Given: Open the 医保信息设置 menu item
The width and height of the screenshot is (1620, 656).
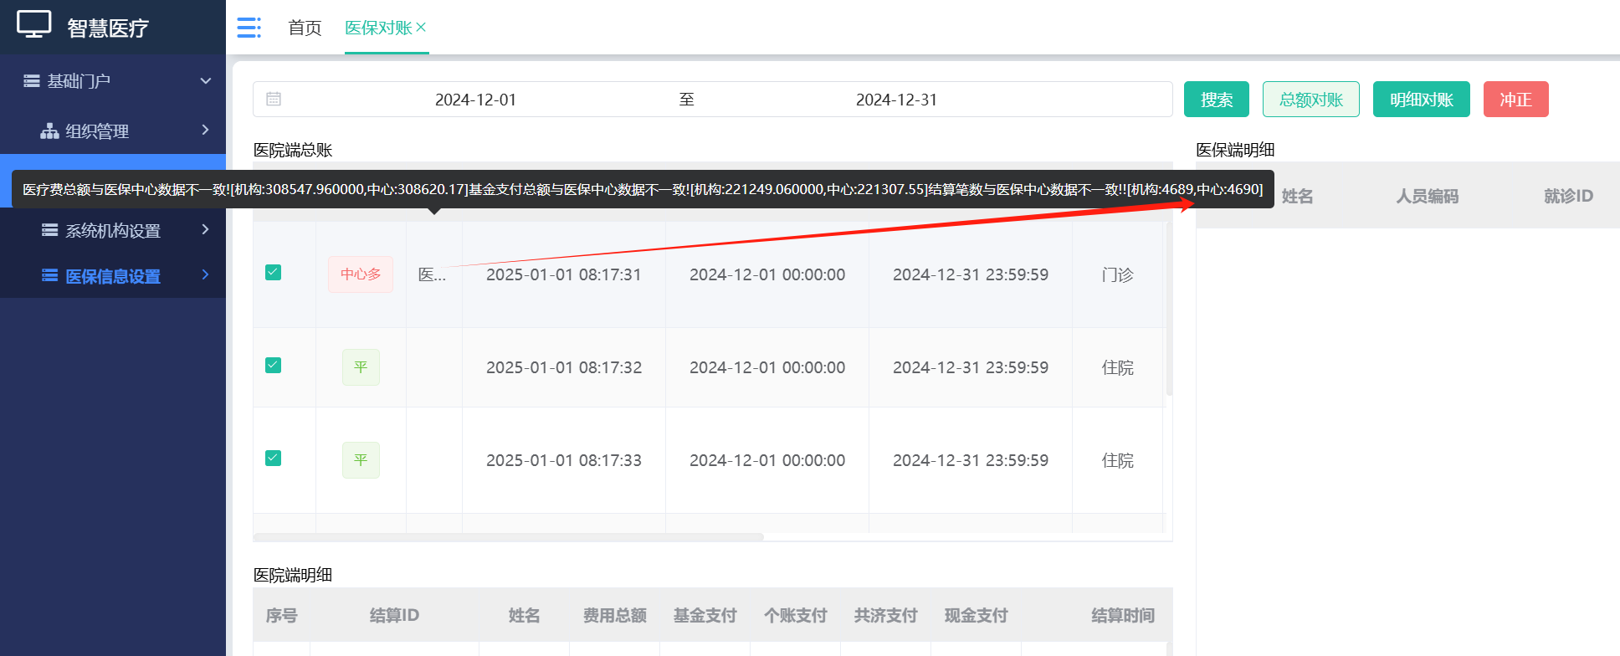Looking at the screenshot, I should click(113, 276).
